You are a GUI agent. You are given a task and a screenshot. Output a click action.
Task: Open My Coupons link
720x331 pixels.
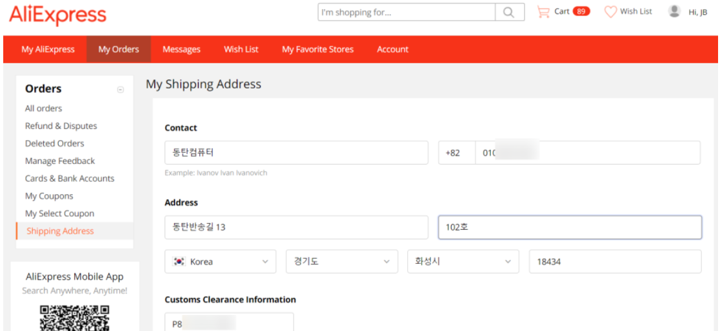pos(49,196)
